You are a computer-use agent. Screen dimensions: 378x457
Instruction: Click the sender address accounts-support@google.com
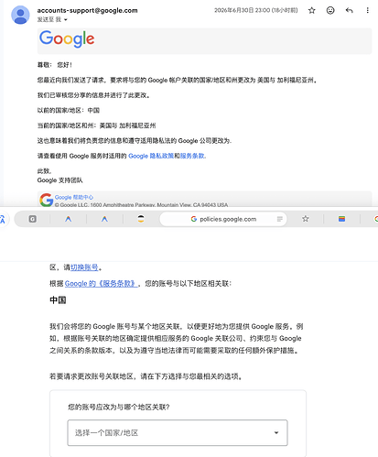(87, 10)
